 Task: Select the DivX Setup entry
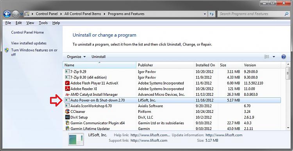79,117
